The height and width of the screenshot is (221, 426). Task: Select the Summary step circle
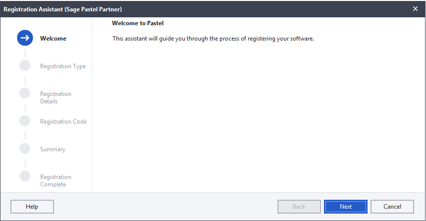(25, 148)
